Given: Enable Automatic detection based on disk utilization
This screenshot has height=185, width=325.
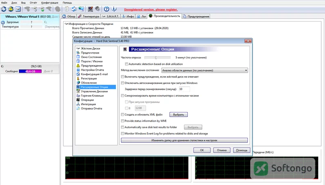Looking at the screenshot, I should 126,64.
